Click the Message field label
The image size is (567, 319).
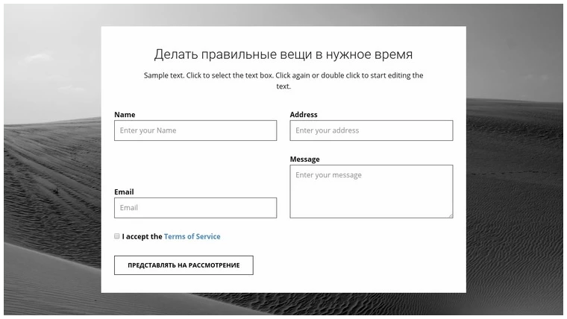[305, 159]
